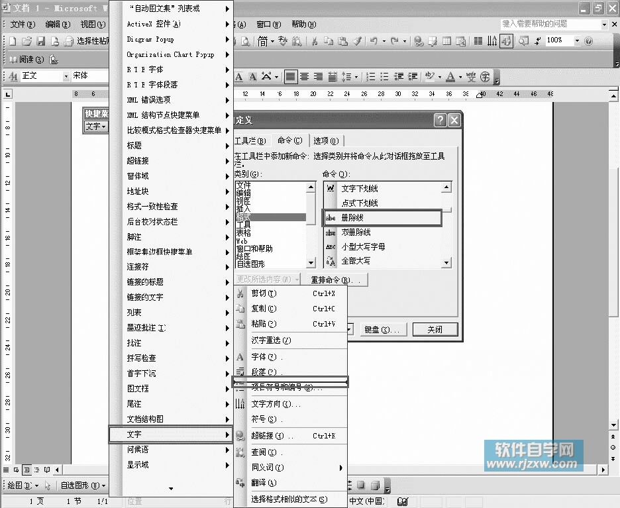Expand the 问候语 submenu item
The height and width of the screenshot is (508, 620).
pyautogui.click(x=171, y=450)
